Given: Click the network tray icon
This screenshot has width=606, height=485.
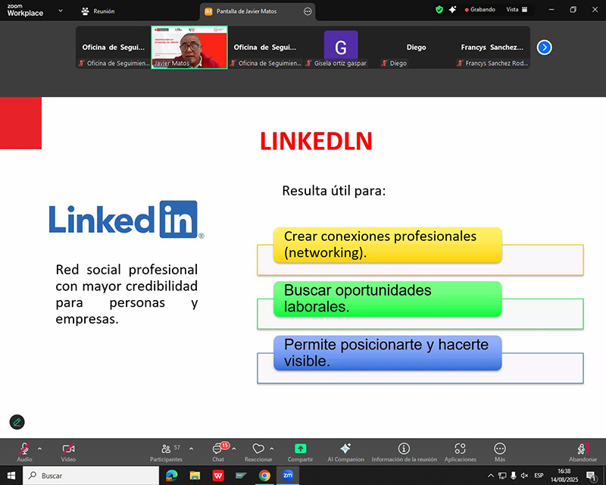Looking at the screenshot, I should [502, 475].
